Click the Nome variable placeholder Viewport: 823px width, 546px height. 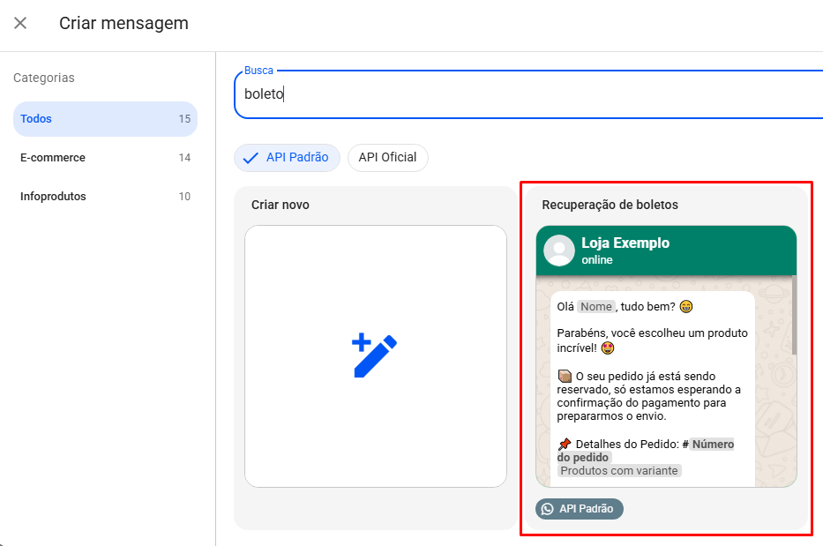[x=596, y=307]
